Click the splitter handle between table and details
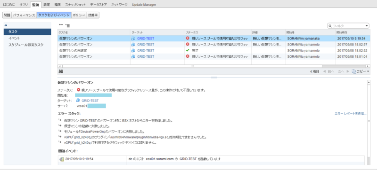This screenshot has height=170, width=377. (214, 77)
